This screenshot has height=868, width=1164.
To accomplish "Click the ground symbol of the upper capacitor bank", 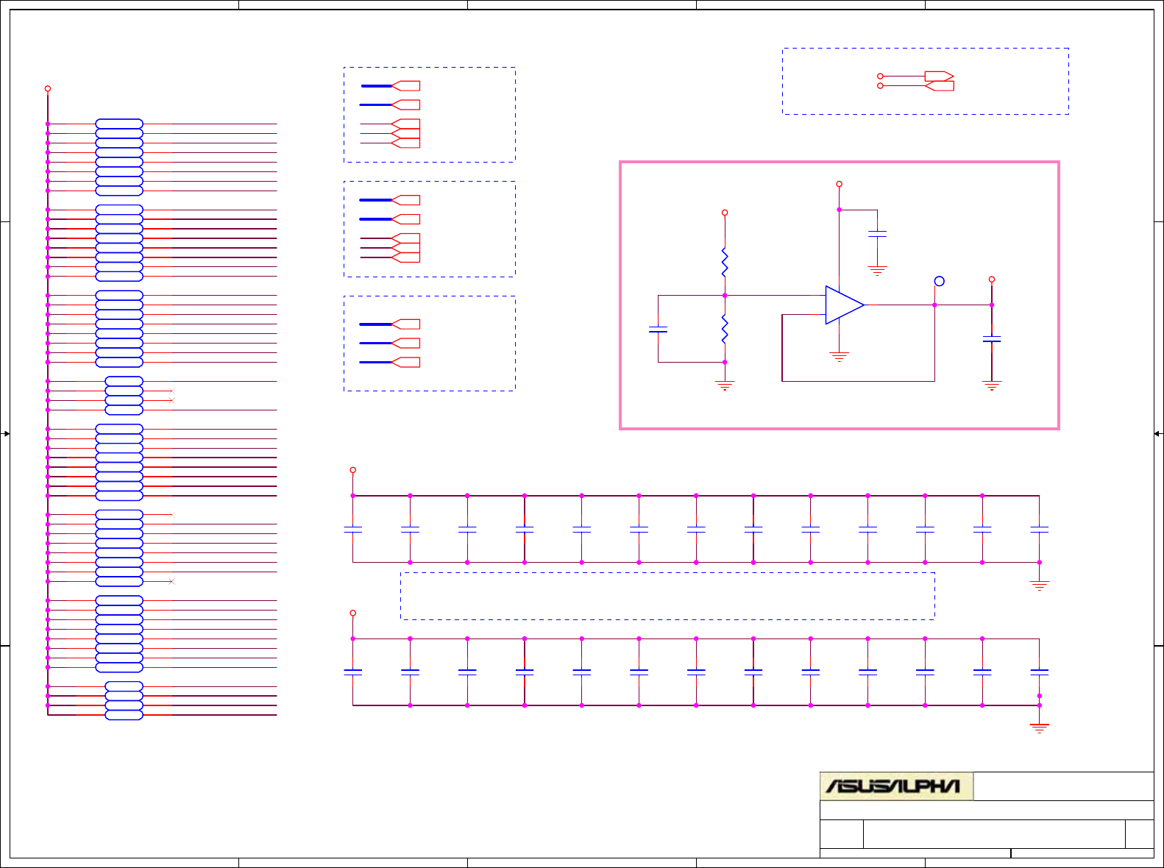I will (x=1039, y=586).
